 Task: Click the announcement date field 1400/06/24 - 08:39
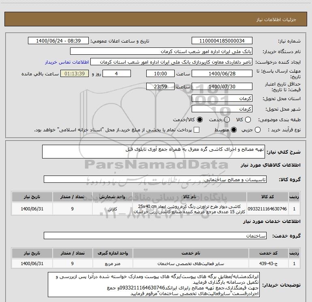[58, 41]
